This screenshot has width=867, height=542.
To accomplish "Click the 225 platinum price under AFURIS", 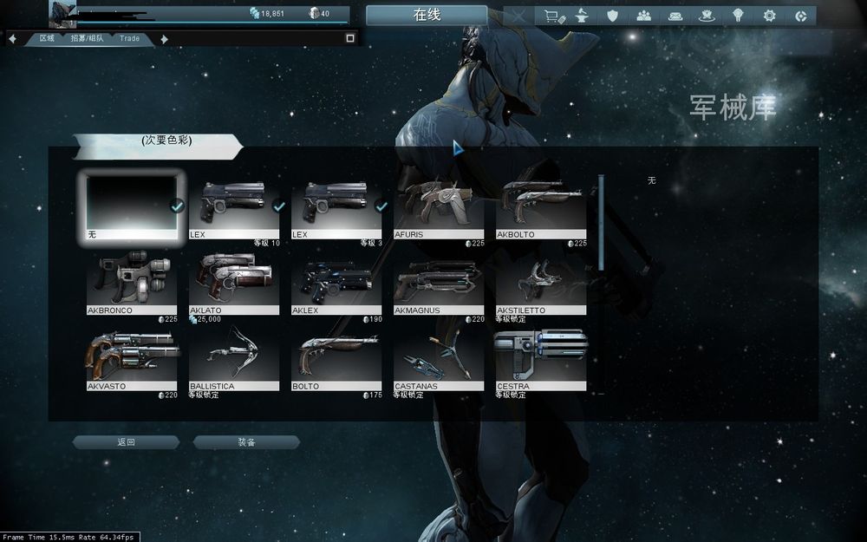I will (x=479, y=244).
